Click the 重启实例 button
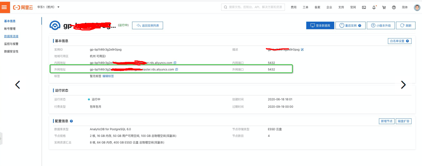 (x=351, y=25)
